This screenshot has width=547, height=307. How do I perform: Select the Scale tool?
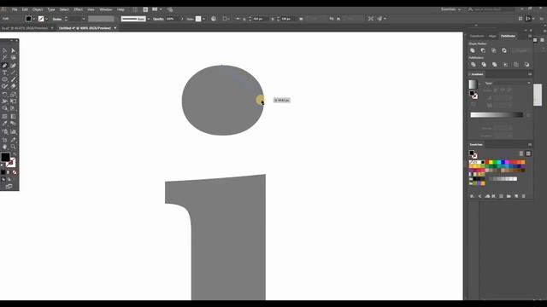(x=14, y=95)
